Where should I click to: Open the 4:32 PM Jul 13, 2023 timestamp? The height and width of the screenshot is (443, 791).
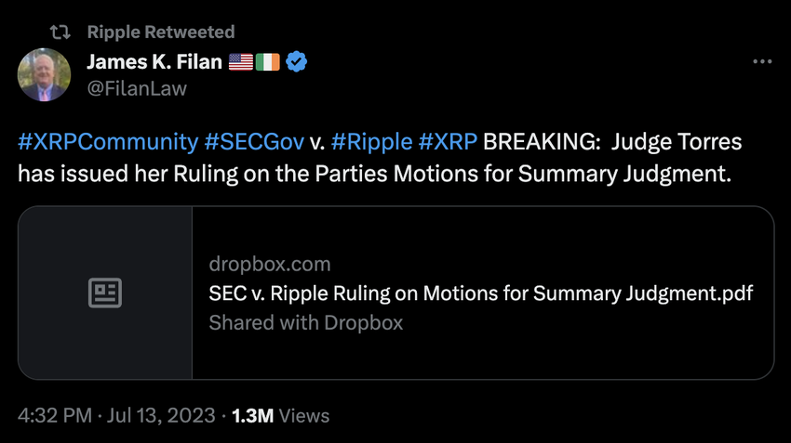pos(116,416)
